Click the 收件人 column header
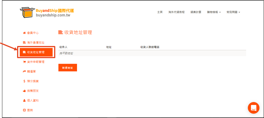The height and width of the screenshot is (118, 264). pyautogui.click(x=63, y=47)
